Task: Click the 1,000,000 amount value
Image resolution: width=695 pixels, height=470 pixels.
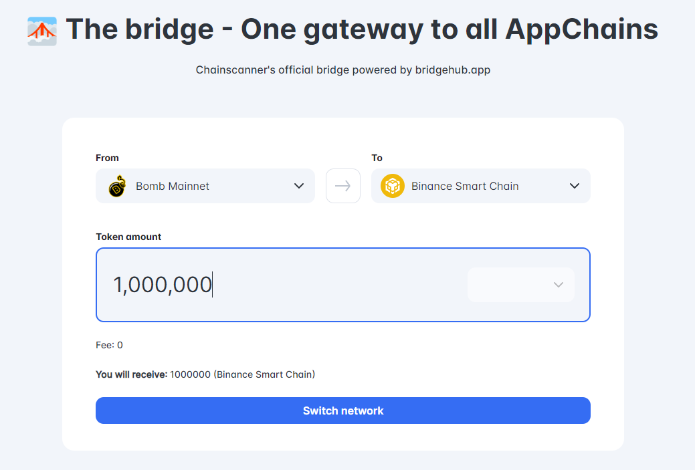Action: click(163, 284)
